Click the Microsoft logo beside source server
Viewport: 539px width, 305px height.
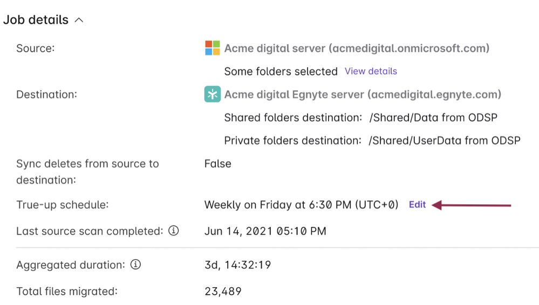pos(212,48)
